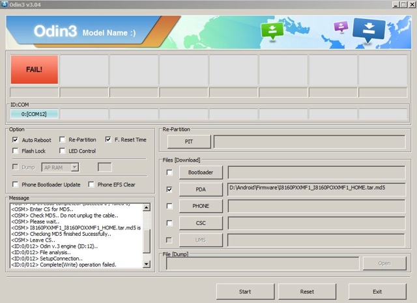
Task: Click the Message log scroll up arrow
Action: click(147, 207)
